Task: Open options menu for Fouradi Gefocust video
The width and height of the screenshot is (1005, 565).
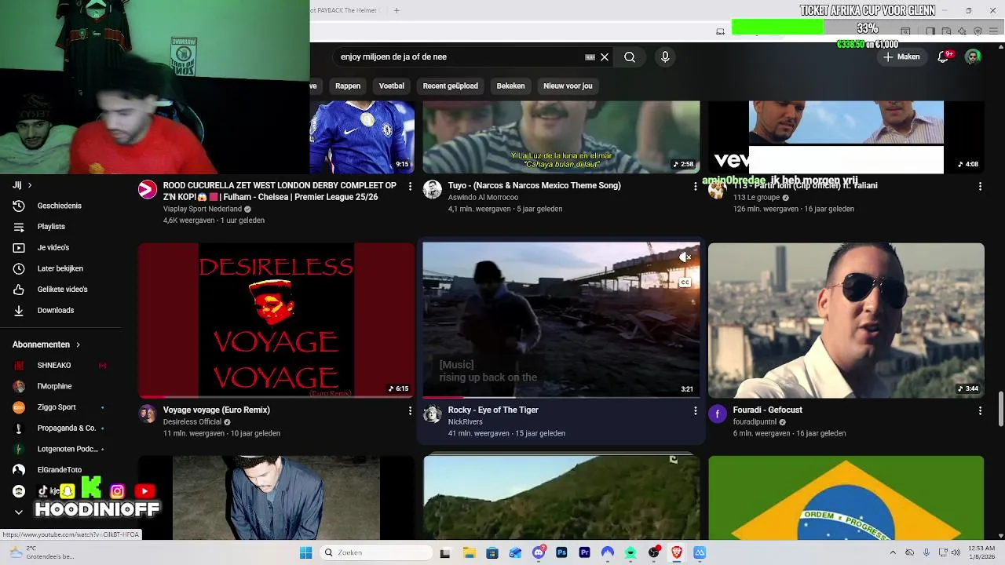Action: (979, 410)
